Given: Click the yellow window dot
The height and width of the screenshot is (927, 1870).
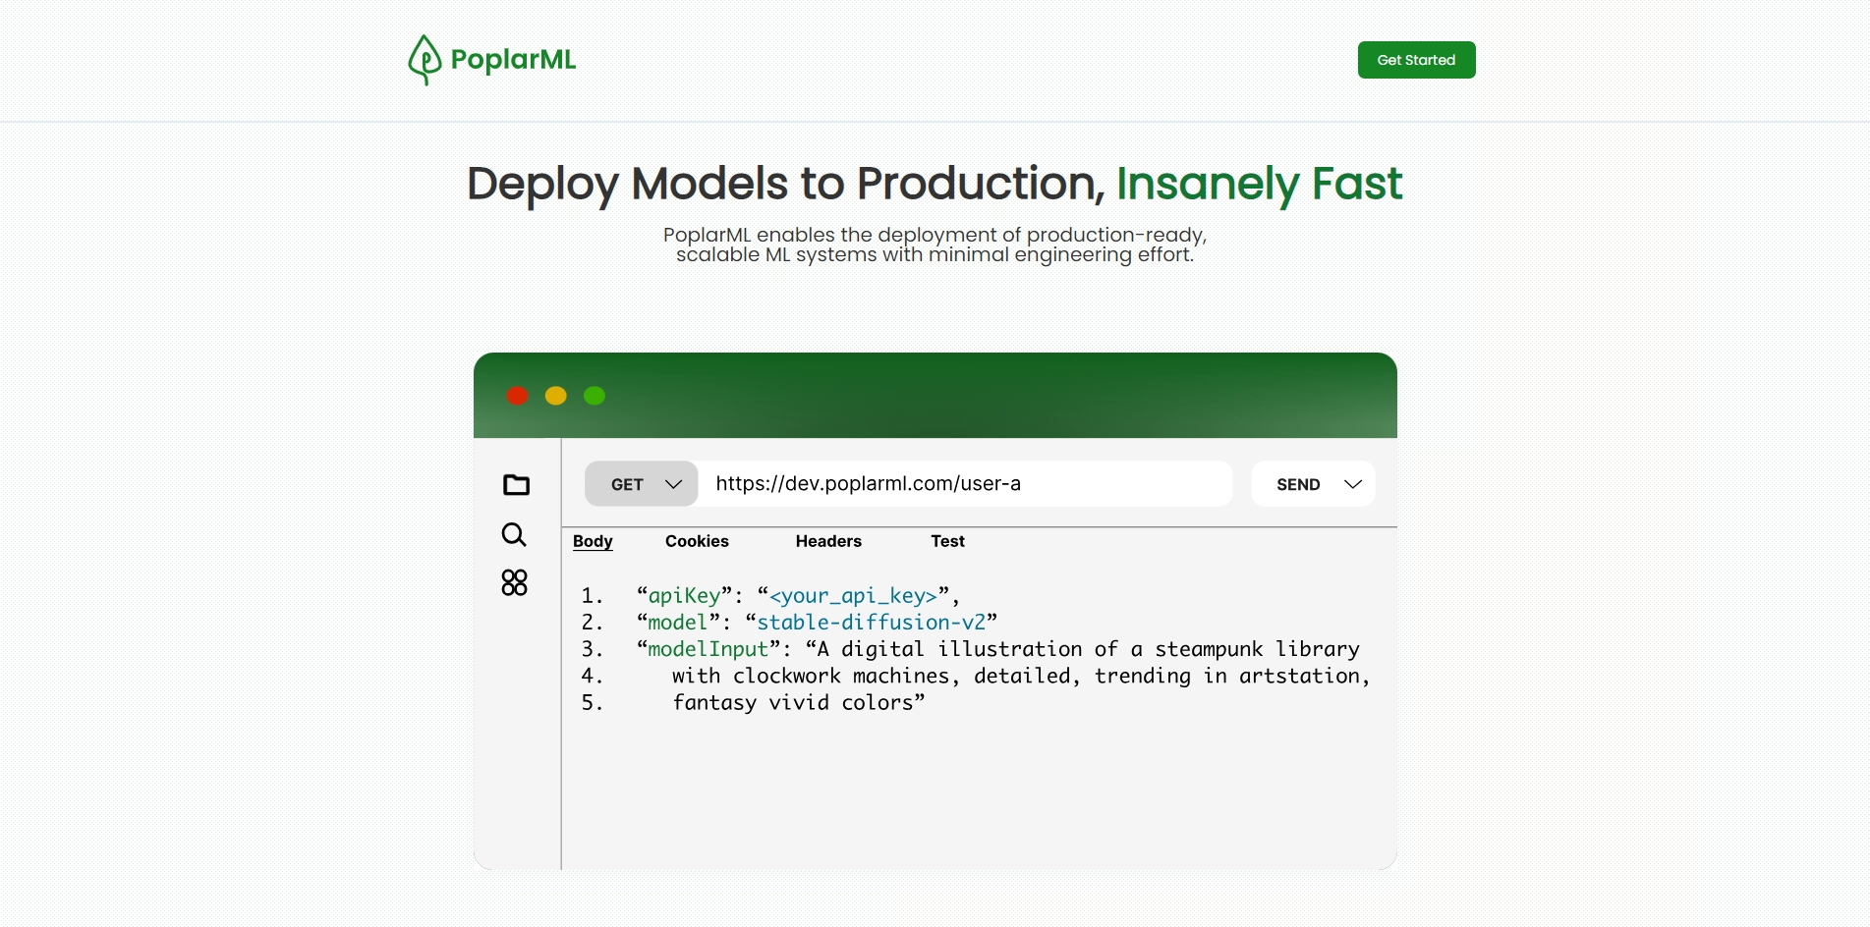Looking at the screenshot, I should 556,396.
